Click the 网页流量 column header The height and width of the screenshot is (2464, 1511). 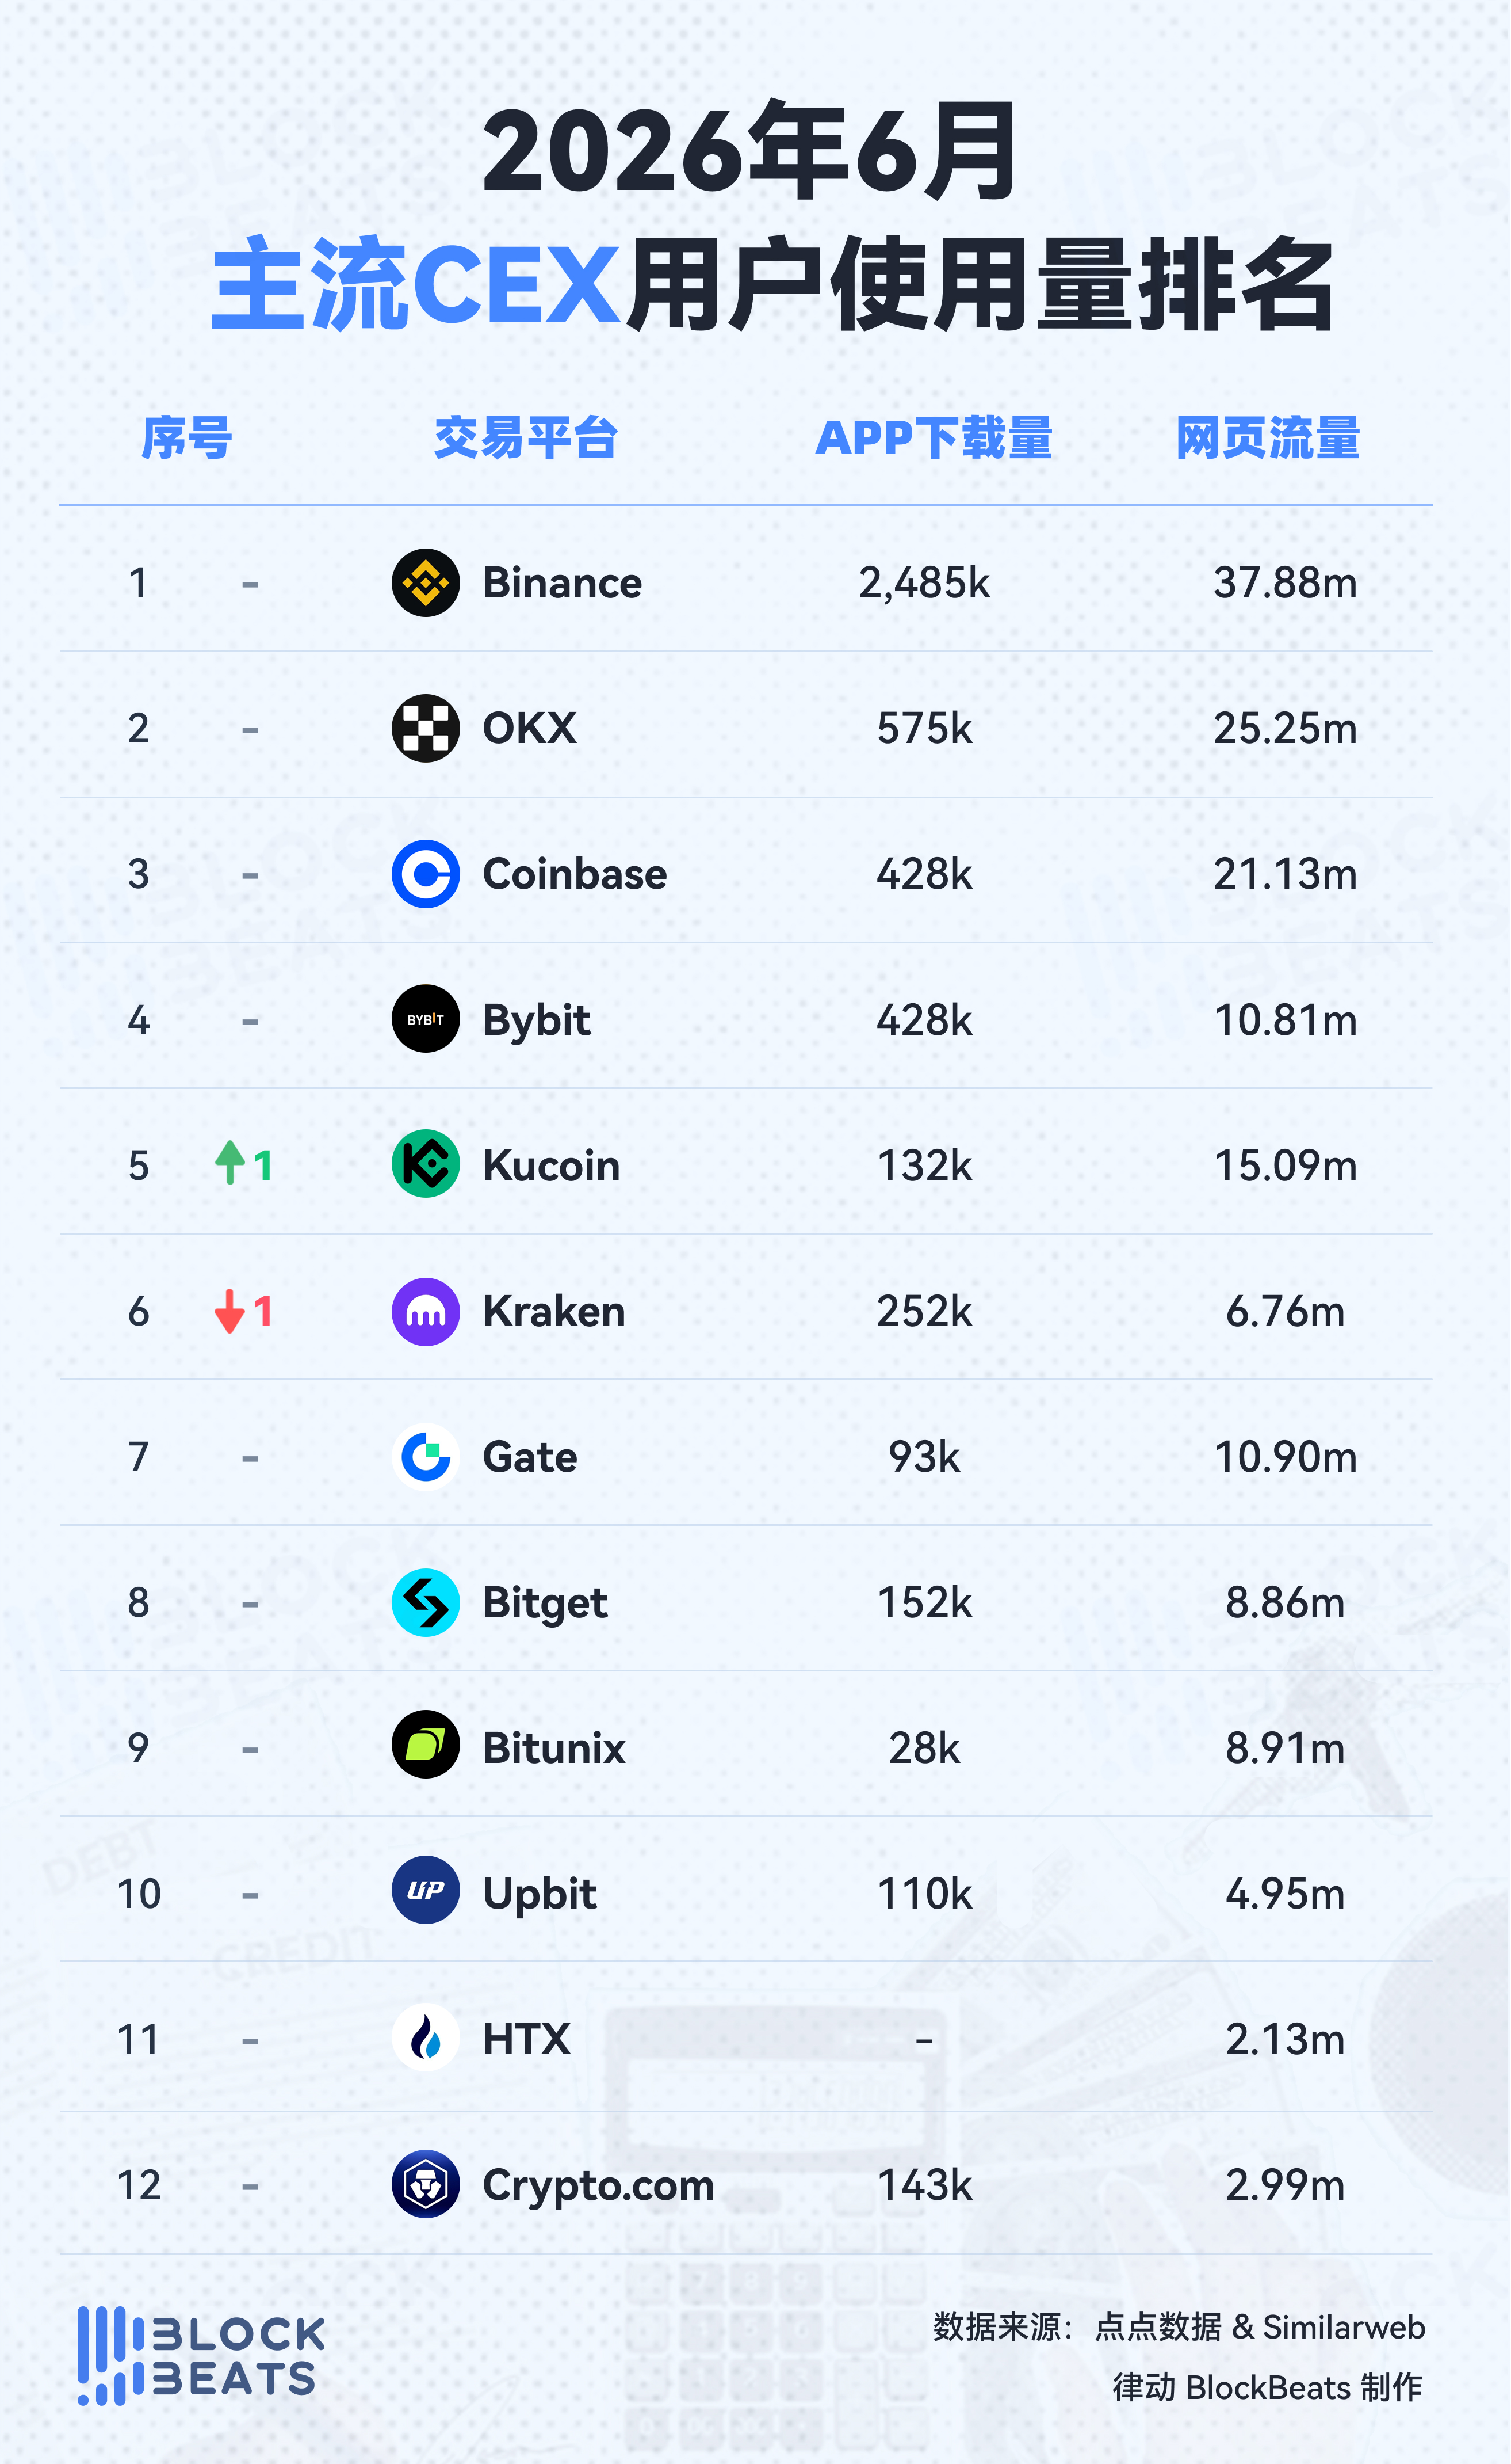coord(1268,438)
